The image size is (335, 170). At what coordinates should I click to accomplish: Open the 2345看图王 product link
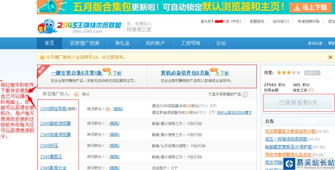[x=51, y=157]
